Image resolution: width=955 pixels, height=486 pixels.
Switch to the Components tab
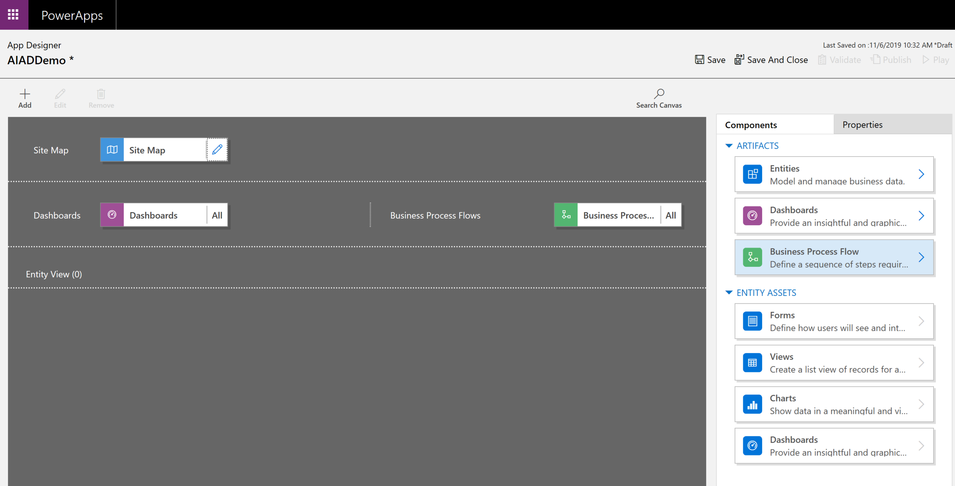[x=751, y=125]
